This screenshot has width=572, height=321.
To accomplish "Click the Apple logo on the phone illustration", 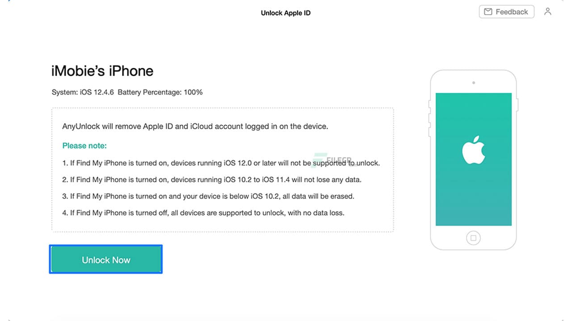I will pyautogui.click(x=475, y=149).
